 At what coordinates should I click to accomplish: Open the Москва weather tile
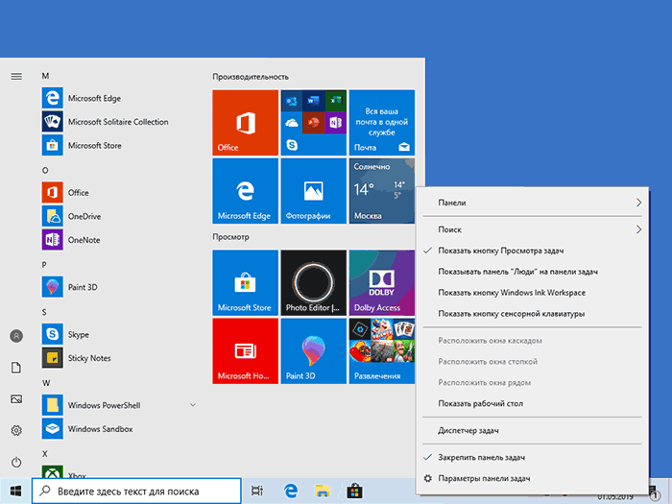(382, 191)
